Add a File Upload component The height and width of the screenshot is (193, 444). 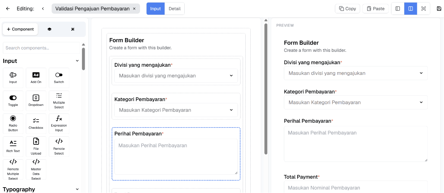click(36, 147)
